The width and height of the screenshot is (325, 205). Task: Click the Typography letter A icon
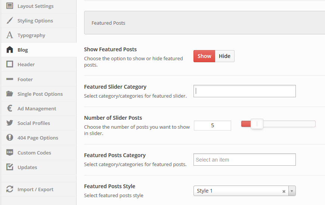(10, 35)
